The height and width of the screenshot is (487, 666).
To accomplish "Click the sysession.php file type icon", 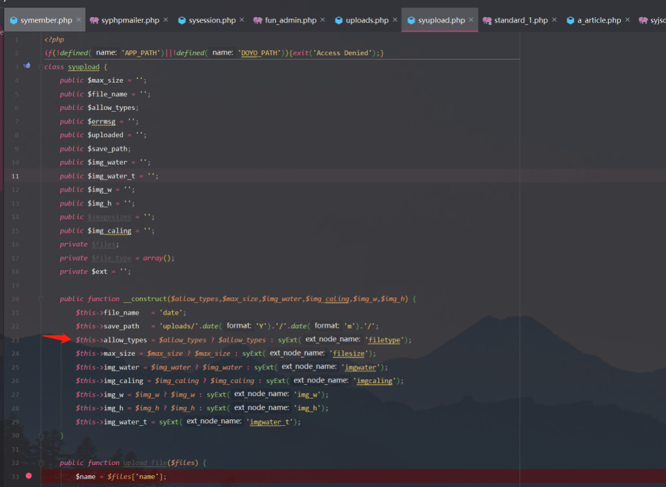I will pos(182,20).
